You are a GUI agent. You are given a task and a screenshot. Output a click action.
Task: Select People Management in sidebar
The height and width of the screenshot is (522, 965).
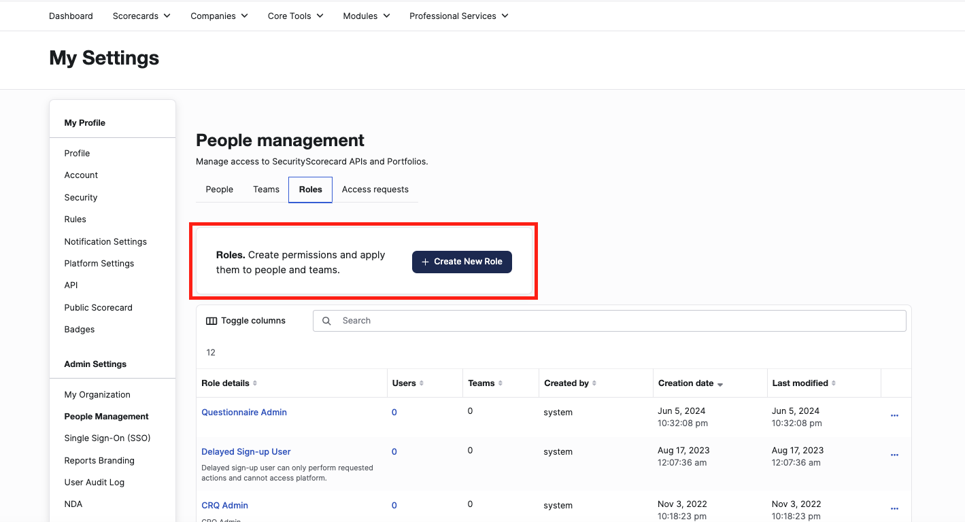(106, 417)
